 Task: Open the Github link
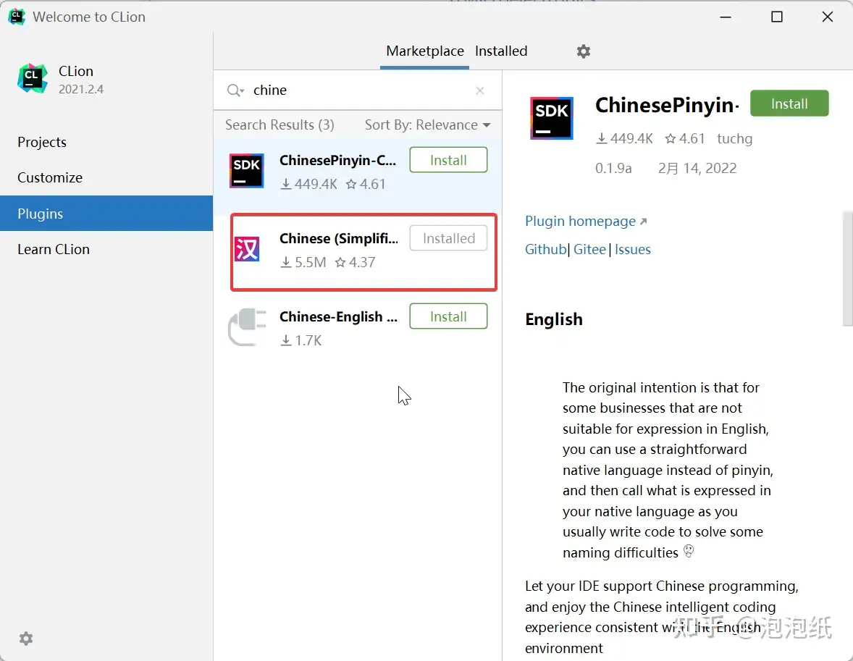click(546, 249)
